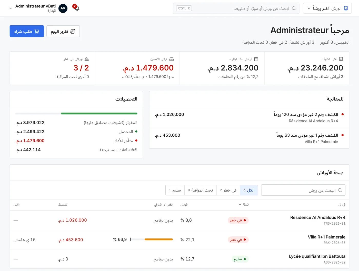Click the hard-hat icon beside أوراش في خطر
Viewport: 359px width, 271px height.
(87, 59)
